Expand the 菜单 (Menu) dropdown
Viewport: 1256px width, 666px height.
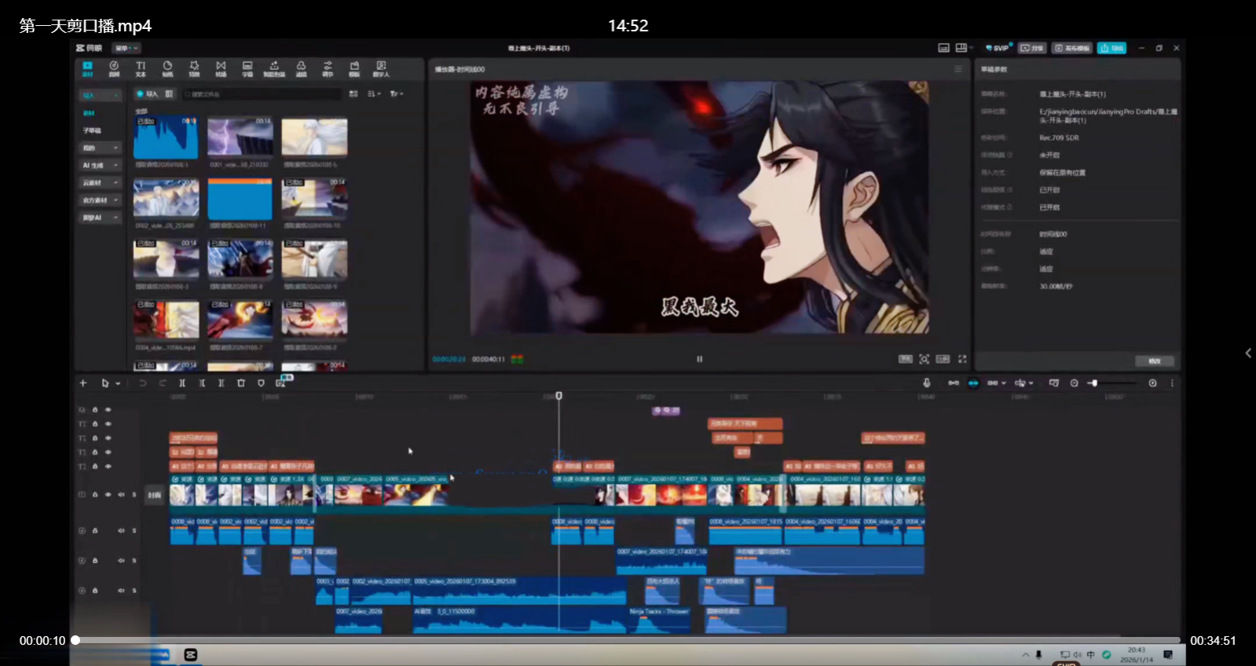coord(126,48)
